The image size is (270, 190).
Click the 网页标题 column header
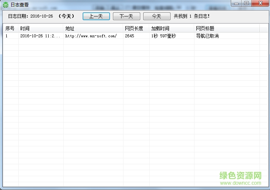coord(227,28)
